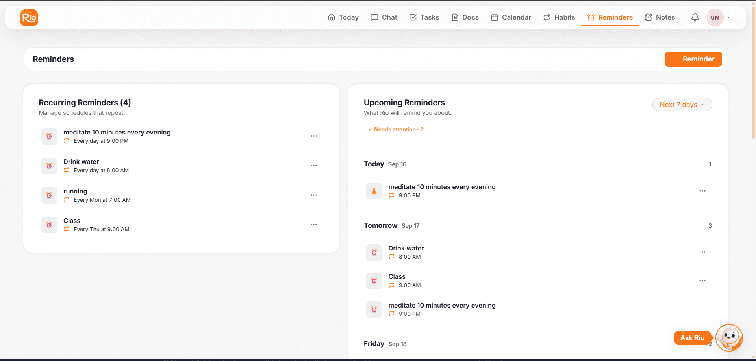Click the alarm icon of recurring Class
This screenshot has width=756, height=361.
point(49,225)
